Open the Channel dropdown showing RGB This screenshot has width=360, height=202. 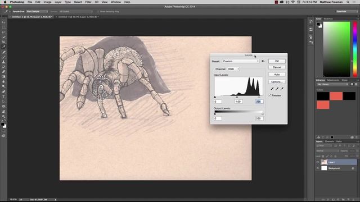pos(233,69)
